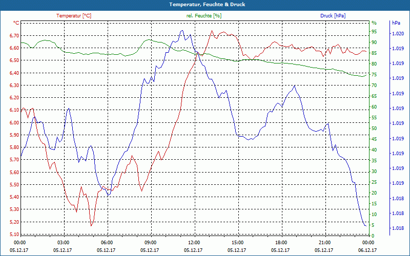Image resolution: width=410 pixels, height=256 pixels.
Task: Click the 5,70 temperature axis value
Action: 14,160
